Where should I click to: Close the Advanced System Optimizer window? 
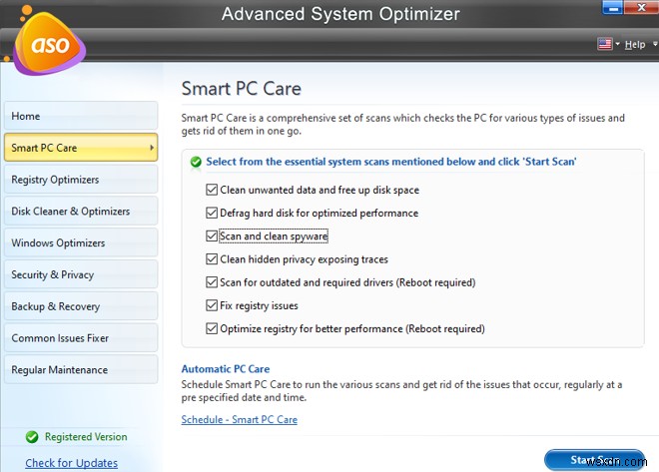tap(641, 9)
